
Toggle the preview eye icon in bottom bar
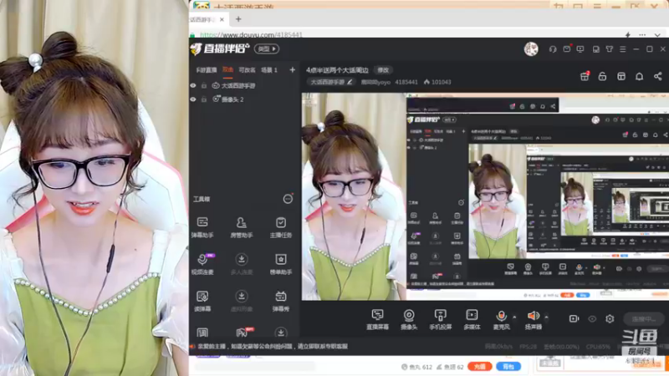click(592, 318)
